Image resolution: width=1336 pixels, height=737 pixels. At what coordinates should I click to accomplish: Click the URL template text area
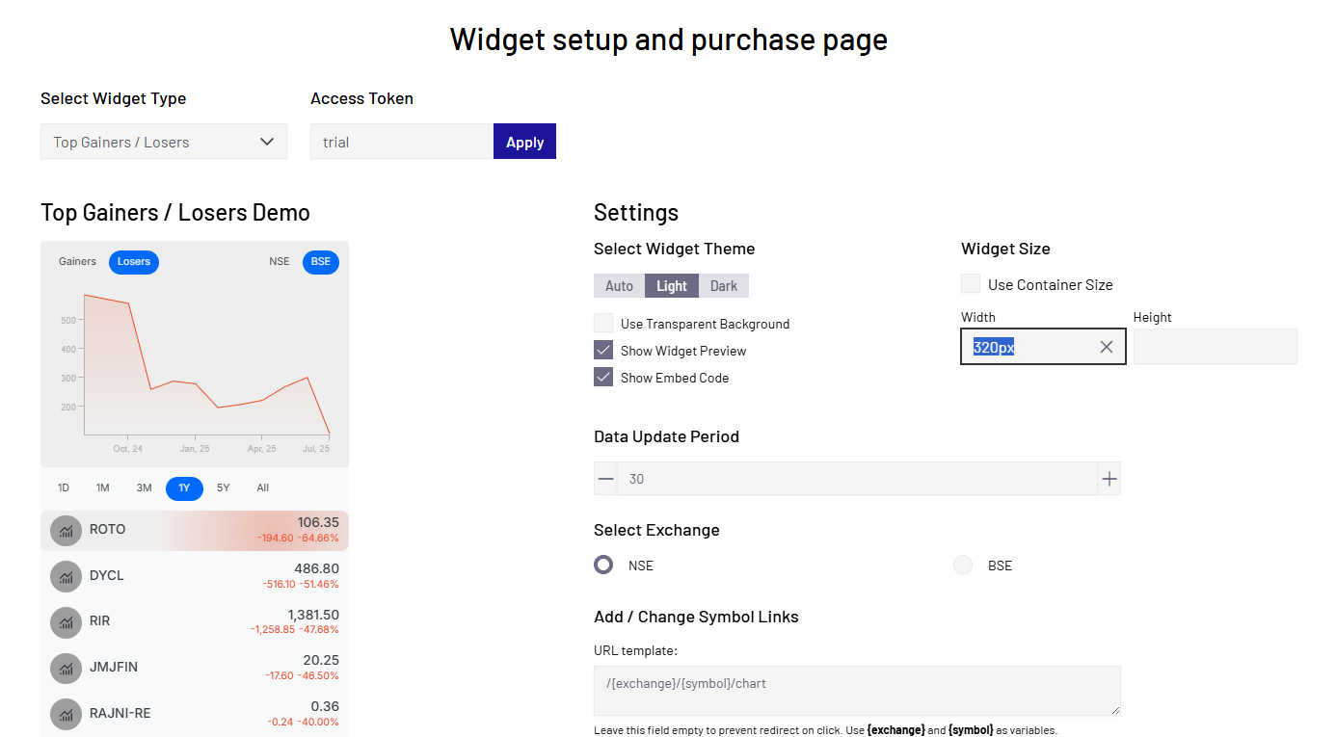point(857,691)
